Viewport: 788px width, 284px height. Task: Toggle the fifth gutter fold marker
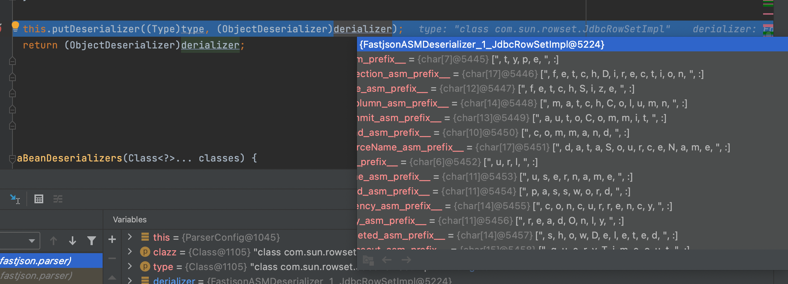coord(12,125)
